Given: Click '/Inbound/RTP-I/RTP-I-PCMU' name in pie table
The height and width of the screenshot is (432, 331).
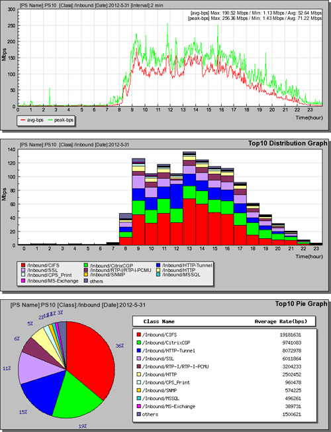Looking at the screenshot, I should pos(175,367).
